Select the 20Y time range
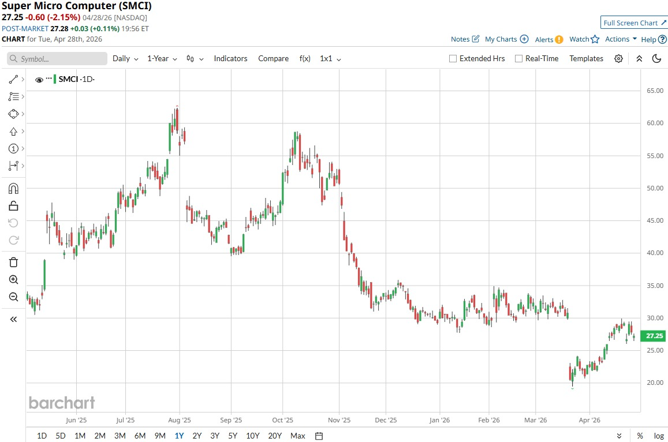The width and height of the screenshot is (668, 442). click(x=275, y=436)
